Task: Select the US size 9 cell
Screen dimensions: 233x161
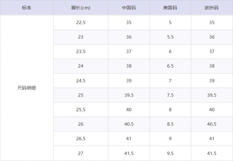Action: (x=170, y=139)
